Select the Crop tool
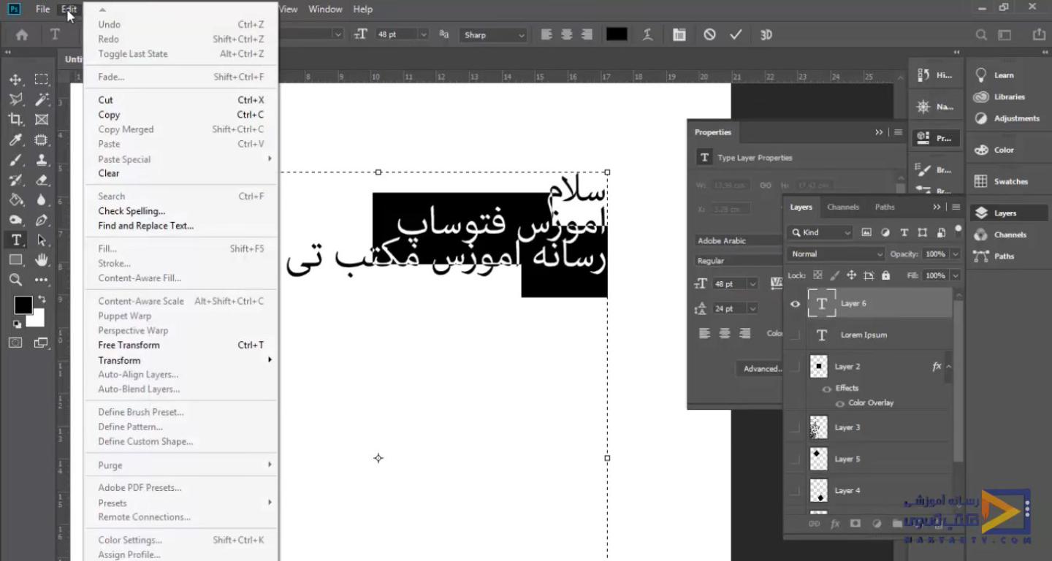1052x561 pixels. coord(15,119)
